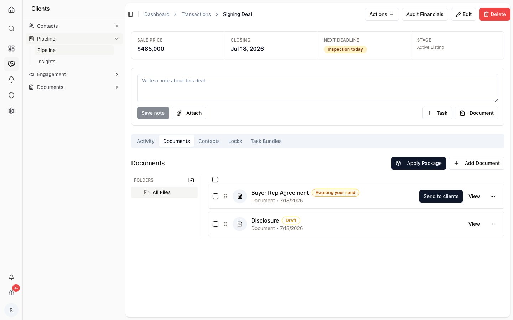
Task: Click the Awaiting your send badge
Action: click(x=336, y=193)
